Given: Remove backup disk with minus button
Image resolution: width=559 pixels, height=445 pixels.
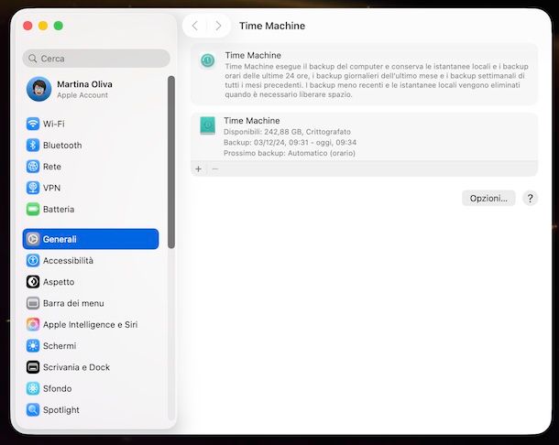Looking at the screenshot, I should [215, 168].
